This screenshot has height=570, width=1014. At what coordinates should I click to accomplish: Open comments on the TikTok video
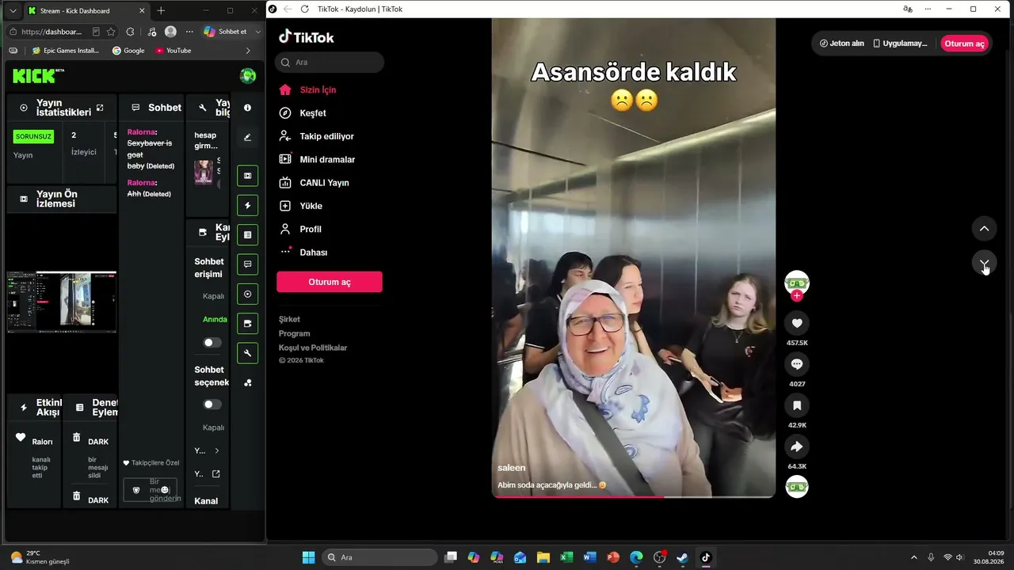point(797,364)
